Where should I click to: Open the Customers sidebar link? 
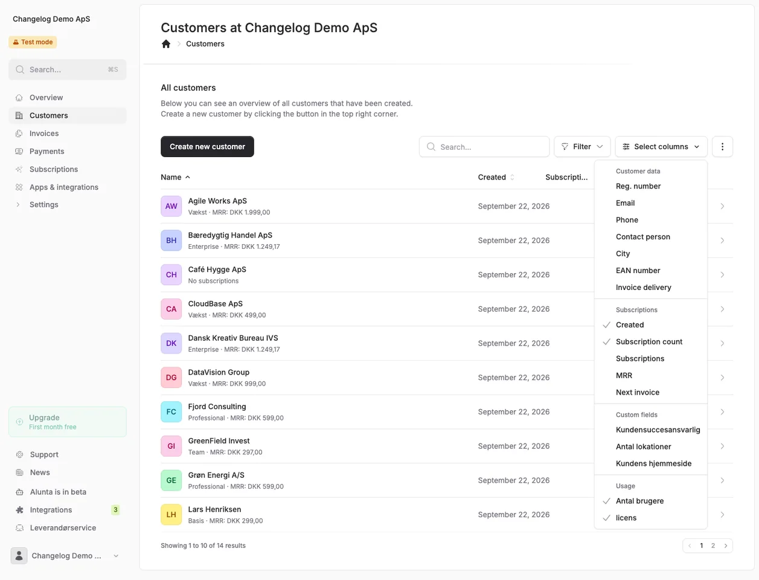click(x=68, y=115)
